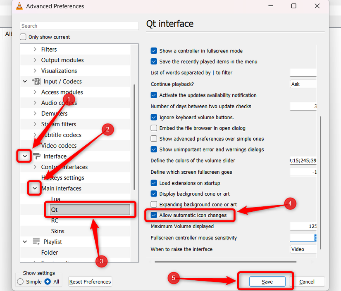Expand the Audio codecs tree node
Screen dimensions: 341x291
[35, 103]
